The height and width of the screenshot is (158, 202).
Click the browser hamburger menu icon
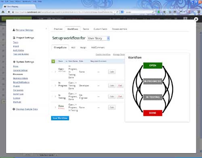(x=199, y=12)
